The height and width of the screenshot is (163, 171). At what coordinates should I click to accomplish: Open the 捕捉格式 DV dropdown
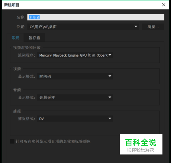coord(75,119)
